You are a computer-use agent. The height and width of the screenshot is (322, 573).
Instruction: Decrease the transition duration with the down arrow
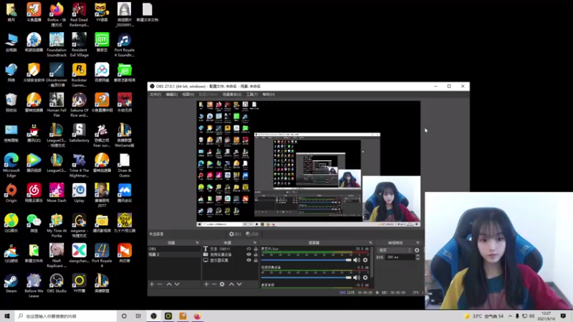point(418,259)
